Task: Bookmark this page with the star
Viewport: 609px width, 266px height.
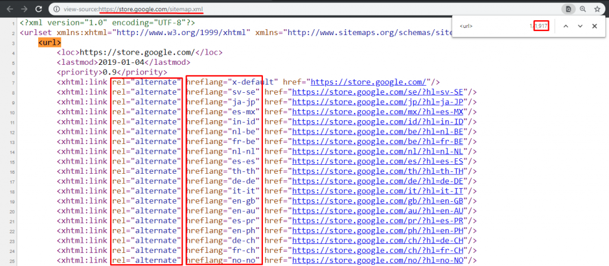Action: click(x=597, y=10)
